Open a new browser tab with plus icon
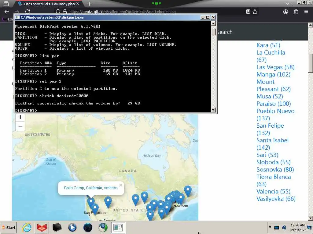 (90, 4)
